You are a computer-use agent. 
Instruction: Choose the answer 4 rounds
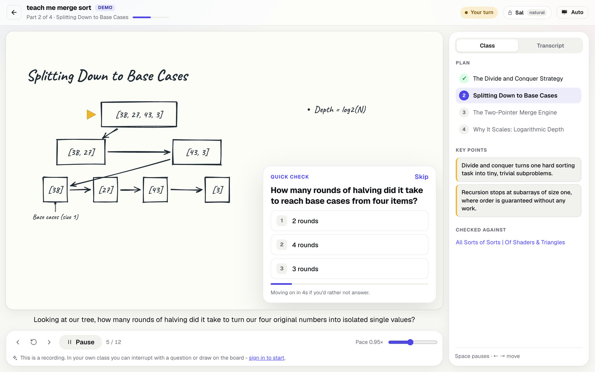pyautogui.click(x=349, y=245)
